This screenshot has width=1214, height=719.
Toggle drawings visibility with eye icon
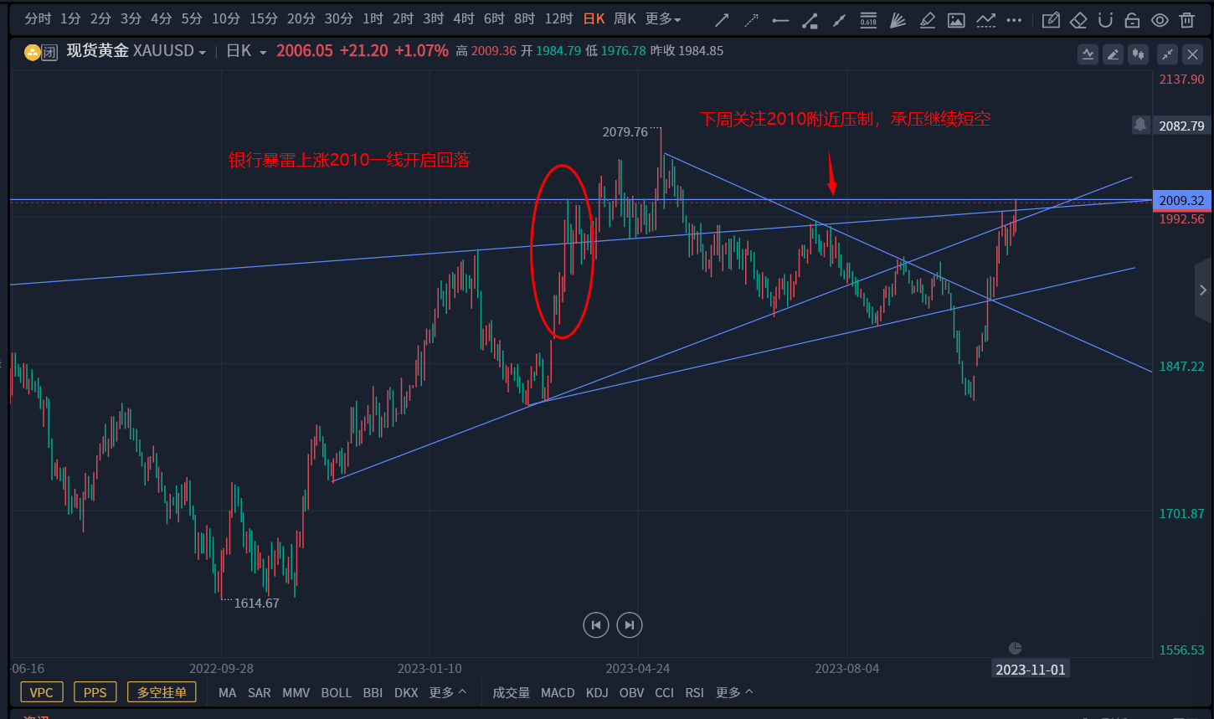[x=1160, y=19]
